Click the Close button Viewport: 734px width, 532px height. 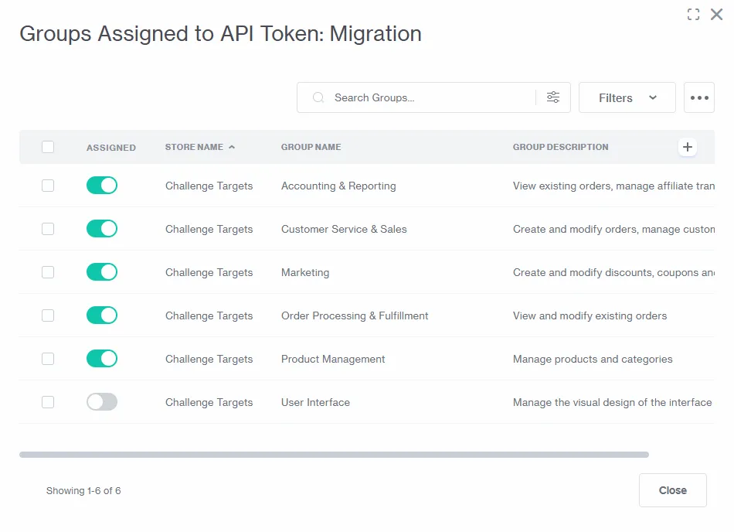673,490
